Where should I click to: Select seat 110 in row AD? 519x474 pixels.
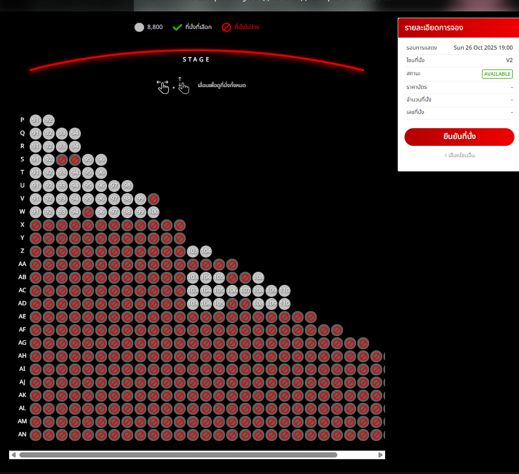[x=284, y=304]
